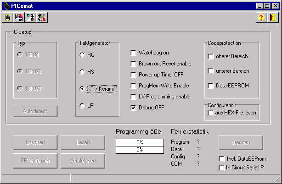
Task: Tick Brown out Reset enable
Action: point(134,64)
